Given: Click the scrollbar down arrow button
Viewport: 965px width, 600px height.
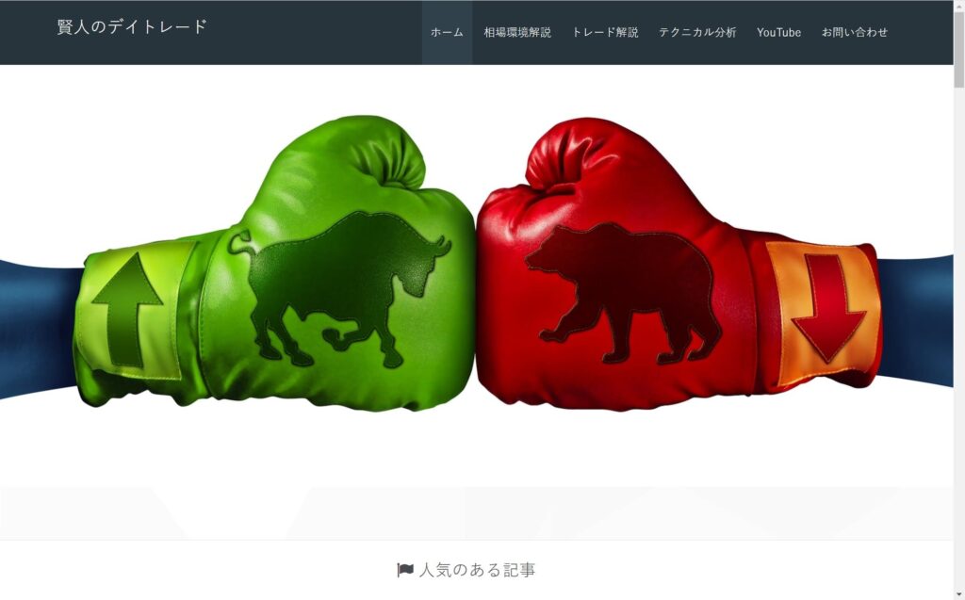Looking at the screenshot, I should [958, 595].
